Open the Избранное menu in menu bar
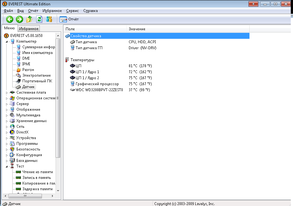Viewport: 293px width, 206px height. 52,11
